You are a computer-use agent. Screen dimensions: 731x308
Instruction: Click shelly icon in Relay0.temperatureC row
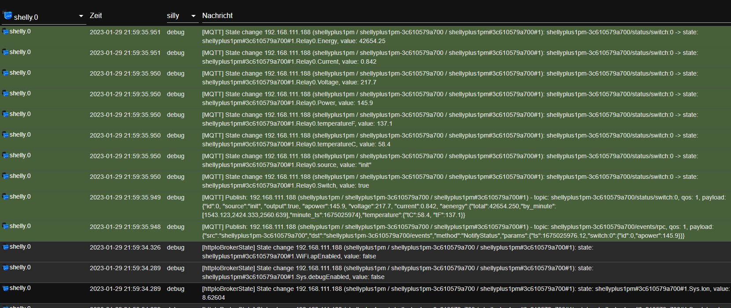(6, 134)
